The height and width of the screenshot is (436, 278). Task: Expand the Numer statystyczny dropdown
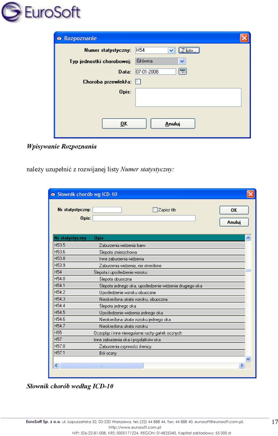pyautogui.click(x=171, y=50)
